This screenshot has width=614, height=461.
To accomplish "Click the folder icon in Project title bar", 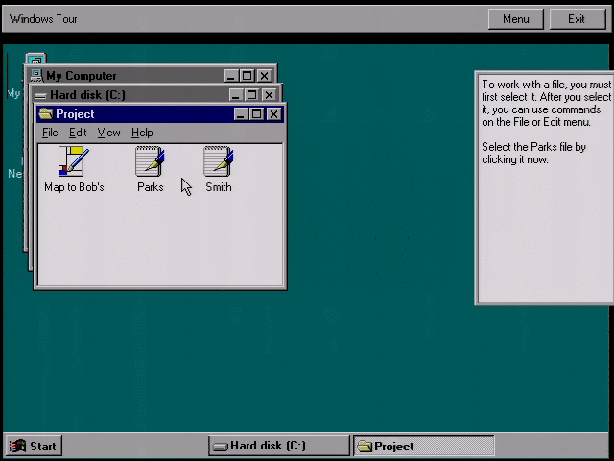I will pos(46,113).
